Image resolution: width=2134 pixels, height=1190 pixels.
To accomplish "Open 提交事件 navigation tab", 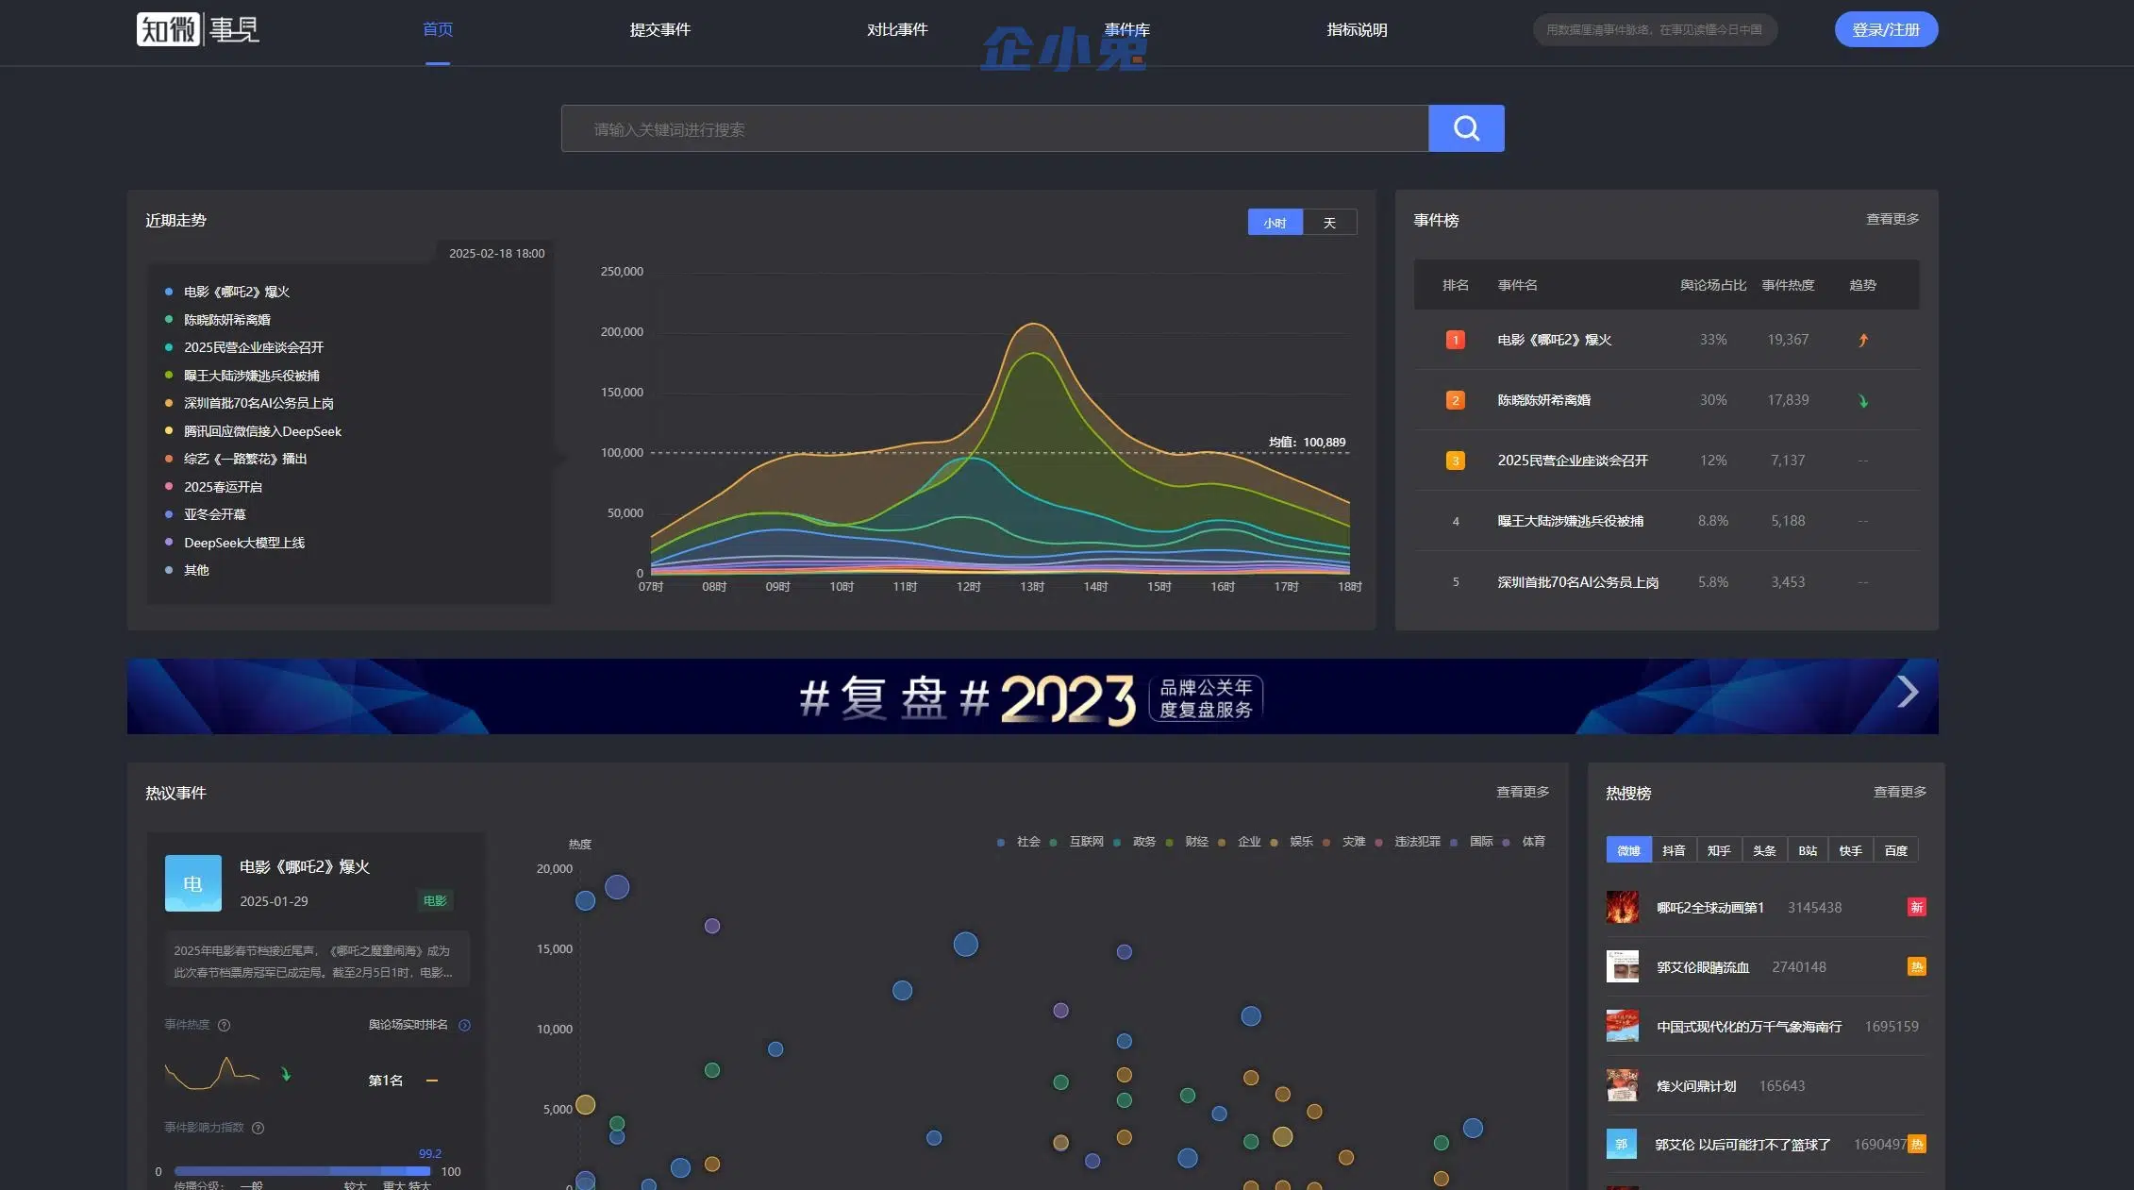I will (660, 29).
